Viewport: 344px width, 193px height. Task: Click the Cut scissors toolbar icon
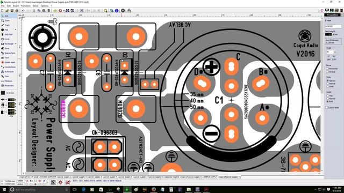coord(34,11)
